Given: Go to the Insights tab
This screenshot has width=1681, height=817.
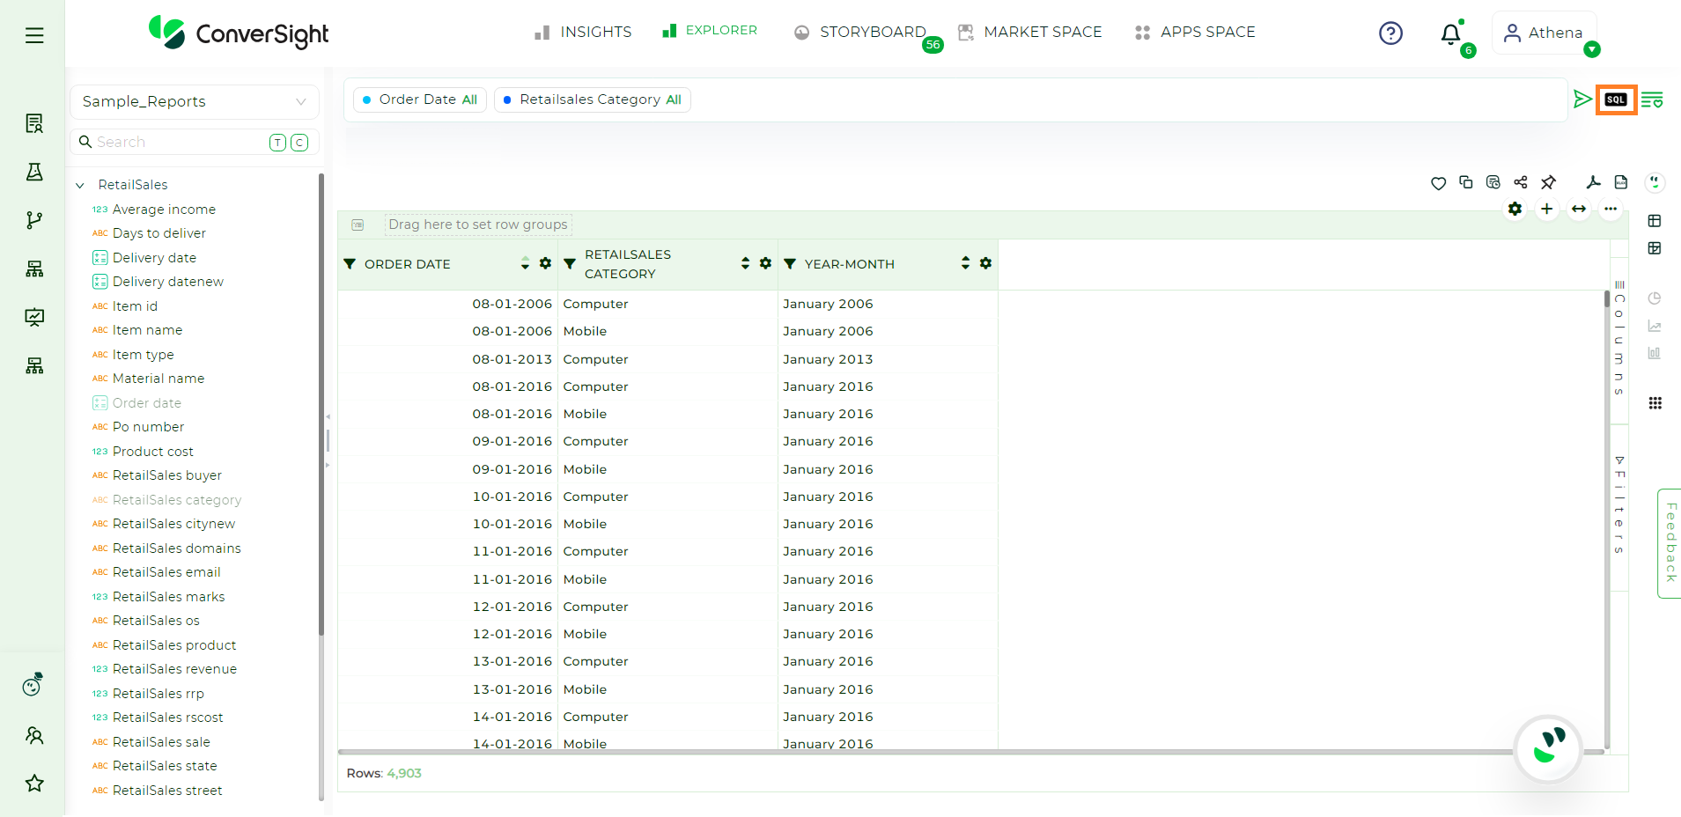Looking at the screenshot, I should click(583, 33).
